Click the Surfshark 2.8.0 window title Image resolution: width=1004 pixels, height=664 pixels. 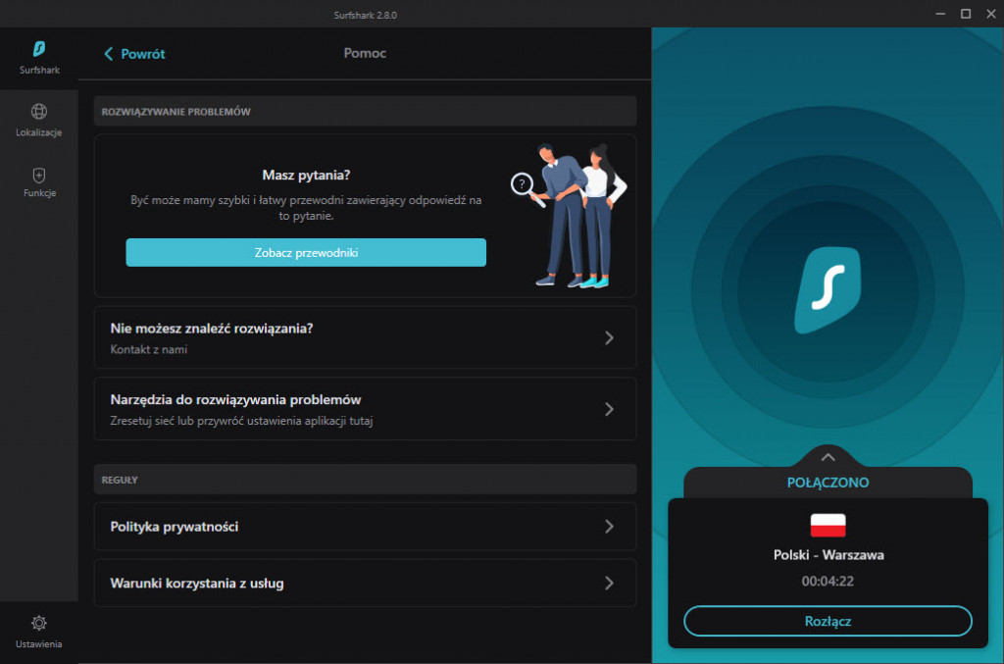365,15
